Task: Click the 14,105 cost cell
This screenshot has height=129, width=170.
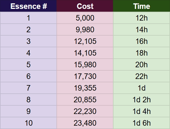Action: (85, 53)
